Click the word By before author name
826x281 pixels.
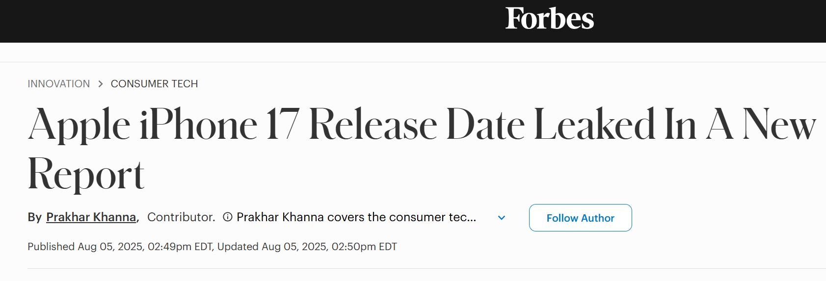pyautogui.click(x=34, y=217)
